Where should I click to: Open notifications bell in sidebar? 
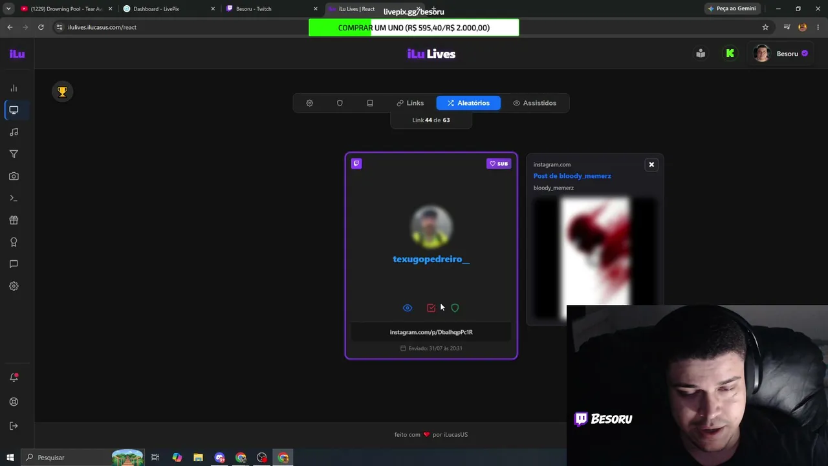coord(14,377)
